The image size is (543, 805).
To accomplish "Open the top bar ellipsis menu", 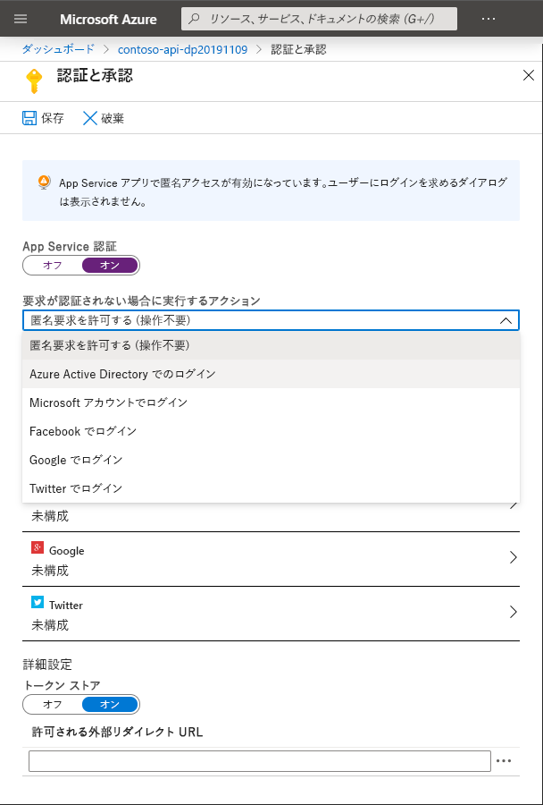I will click(x=488, y=19).
